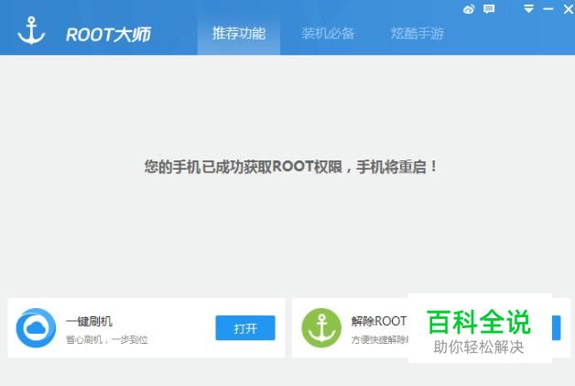Switch to the 推荐功能 tab
The image size is (575, 386).
239,34
